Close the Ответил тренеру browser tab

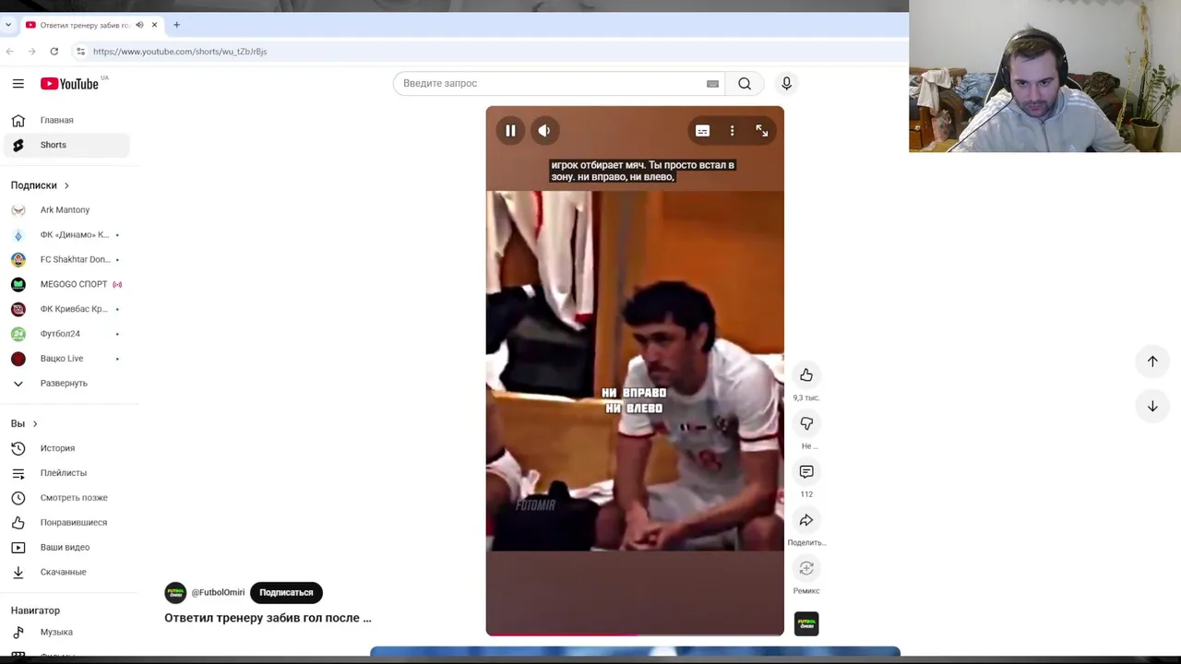tap(154, 25)
